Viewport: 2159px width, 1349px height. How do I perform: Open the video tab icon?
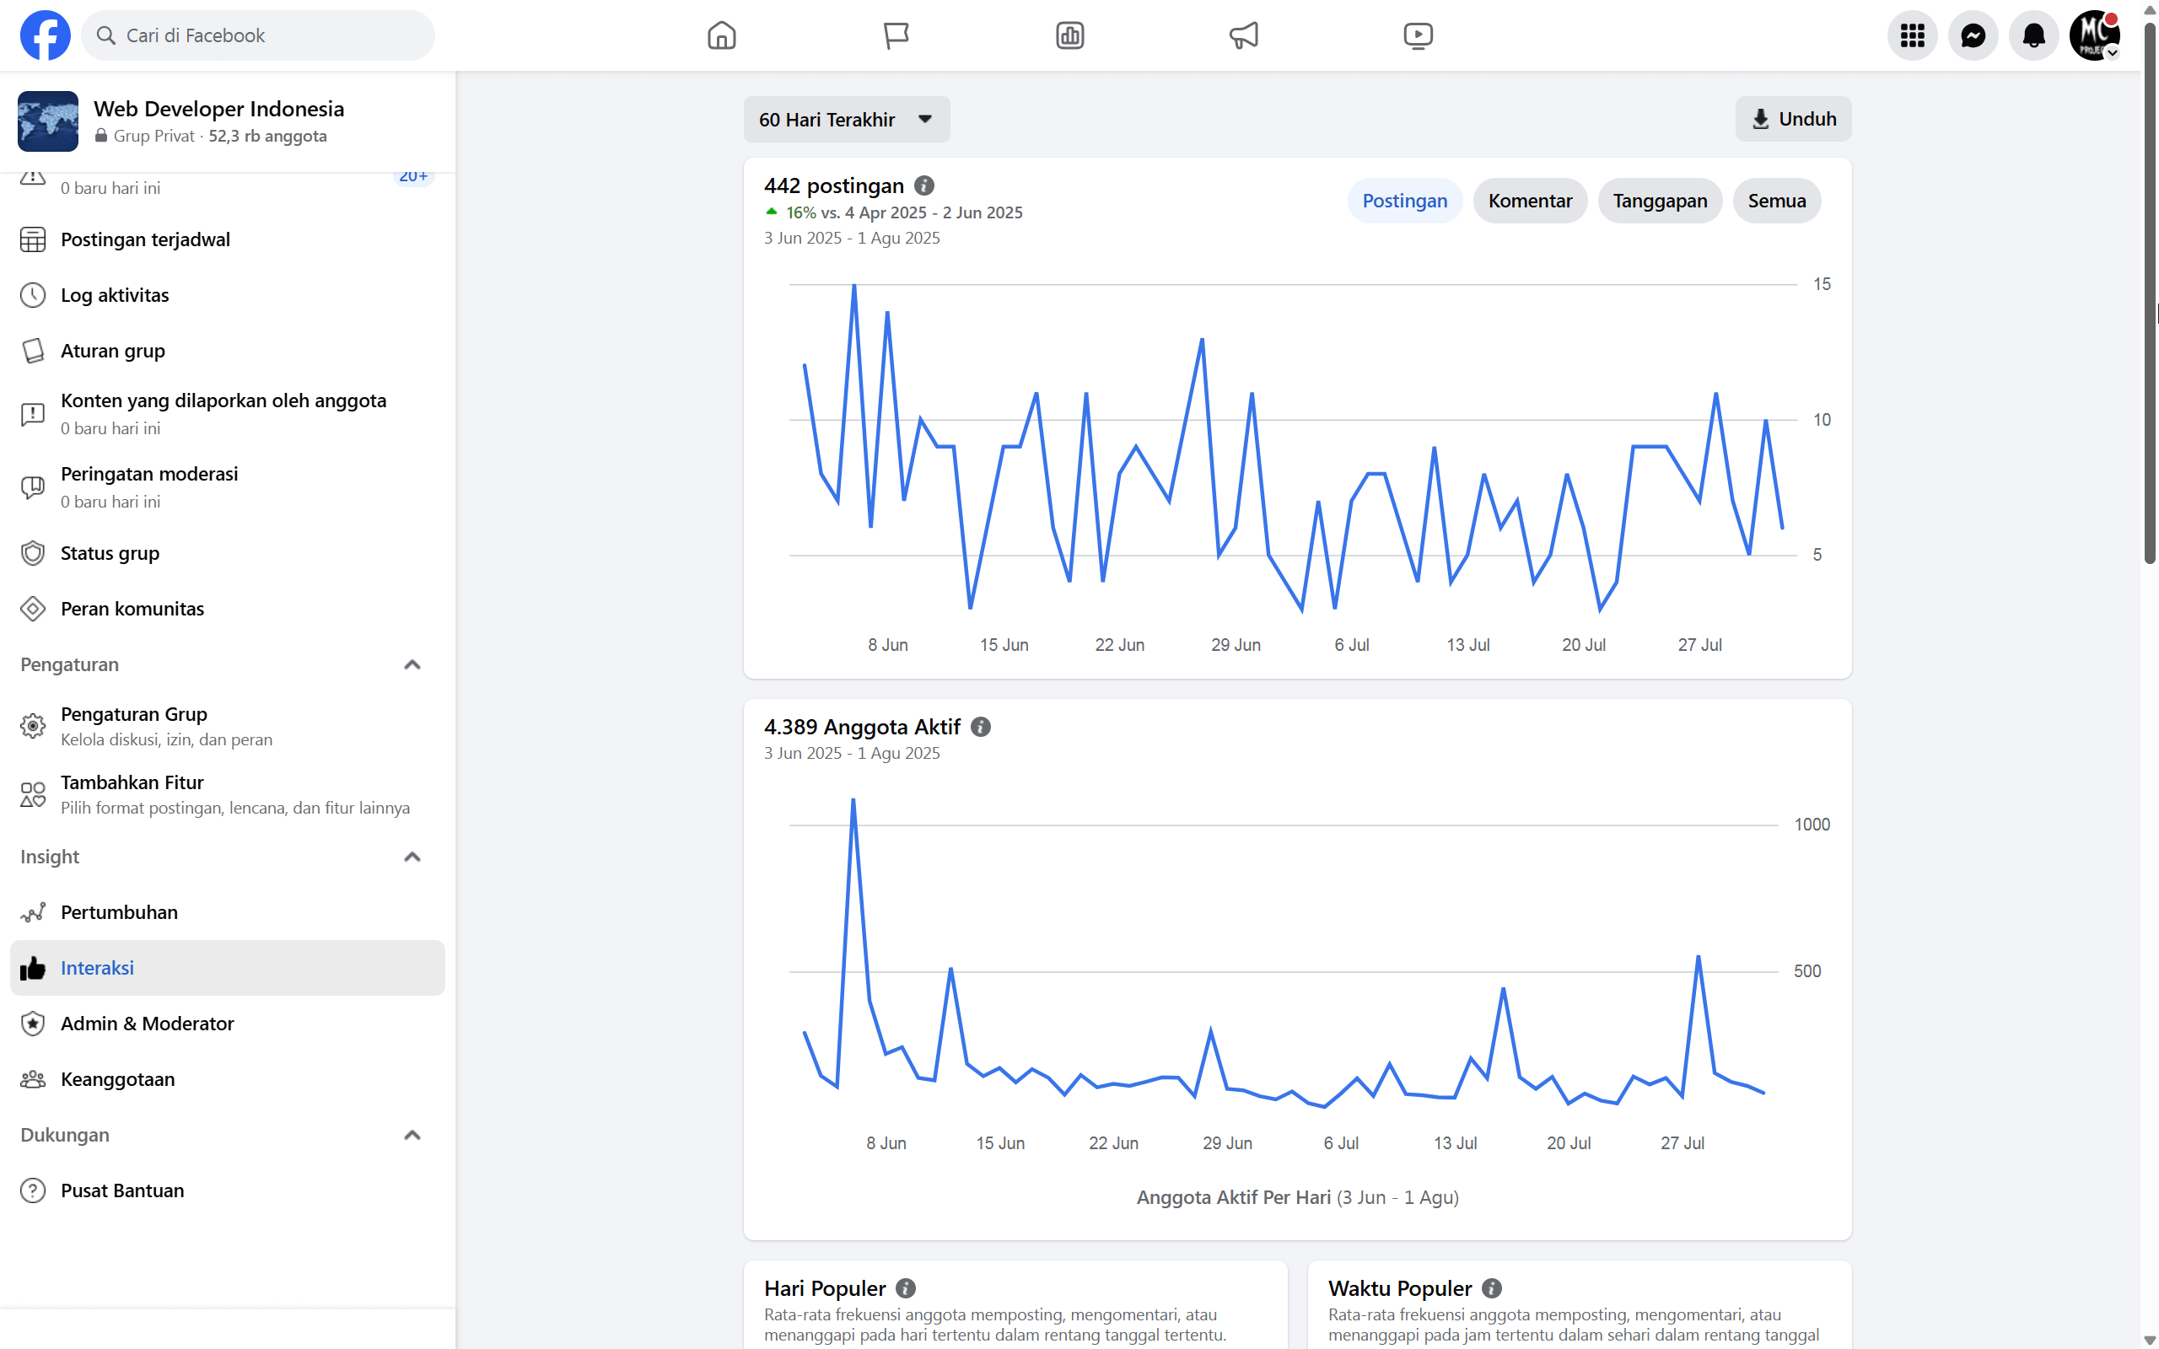[1418, 35]
